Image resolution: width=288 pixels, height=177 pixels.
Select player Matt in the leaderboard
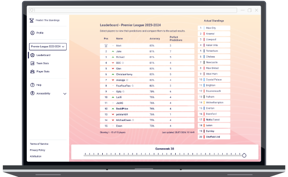[147, 46]
